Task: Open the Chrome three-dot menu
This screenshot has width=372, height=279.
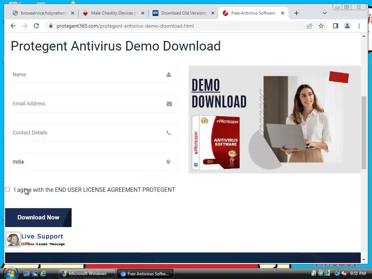Action: 359,26
